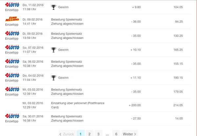Go to page 3 of transactions
197x136 pixels.
click(98, 134)
